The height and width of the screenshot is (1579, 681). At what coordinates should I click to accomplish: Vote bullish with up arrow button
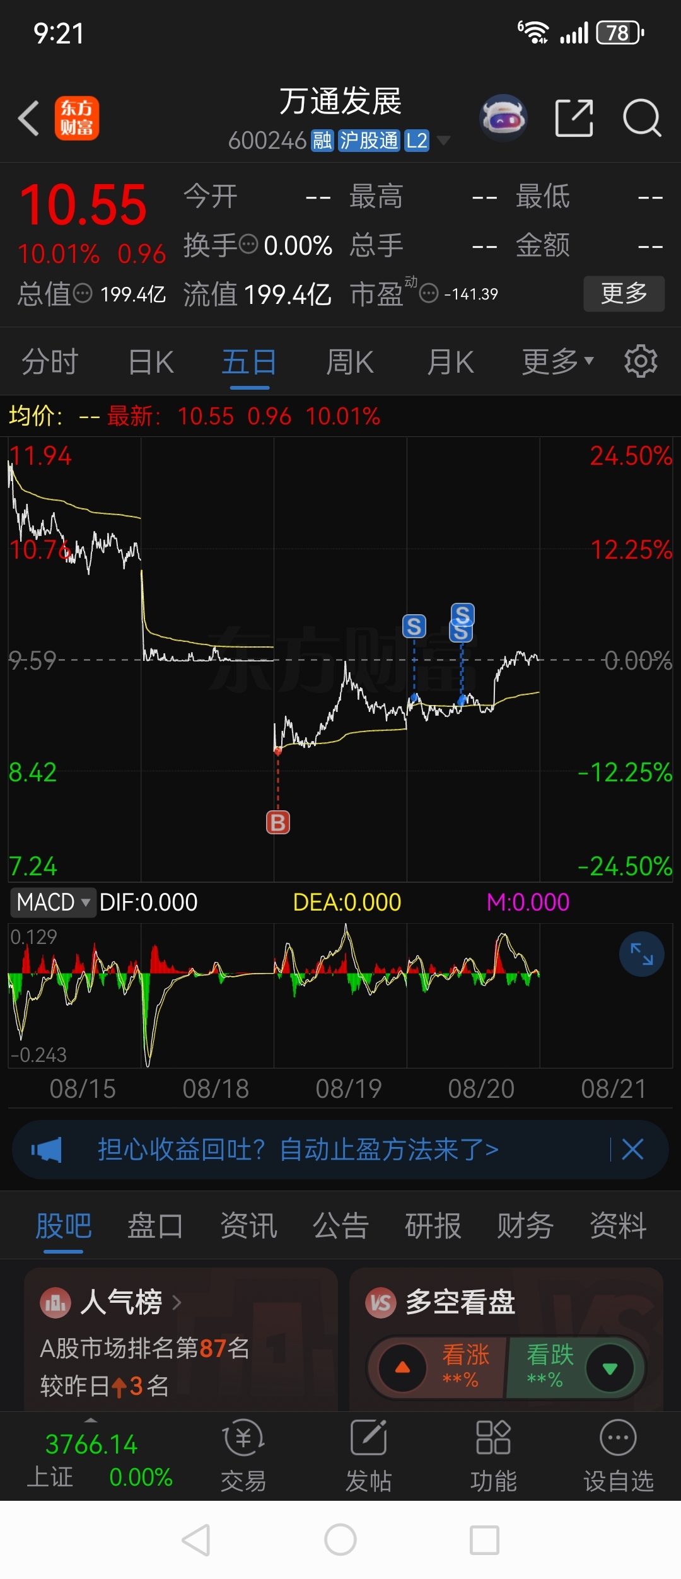point(402,1368)
